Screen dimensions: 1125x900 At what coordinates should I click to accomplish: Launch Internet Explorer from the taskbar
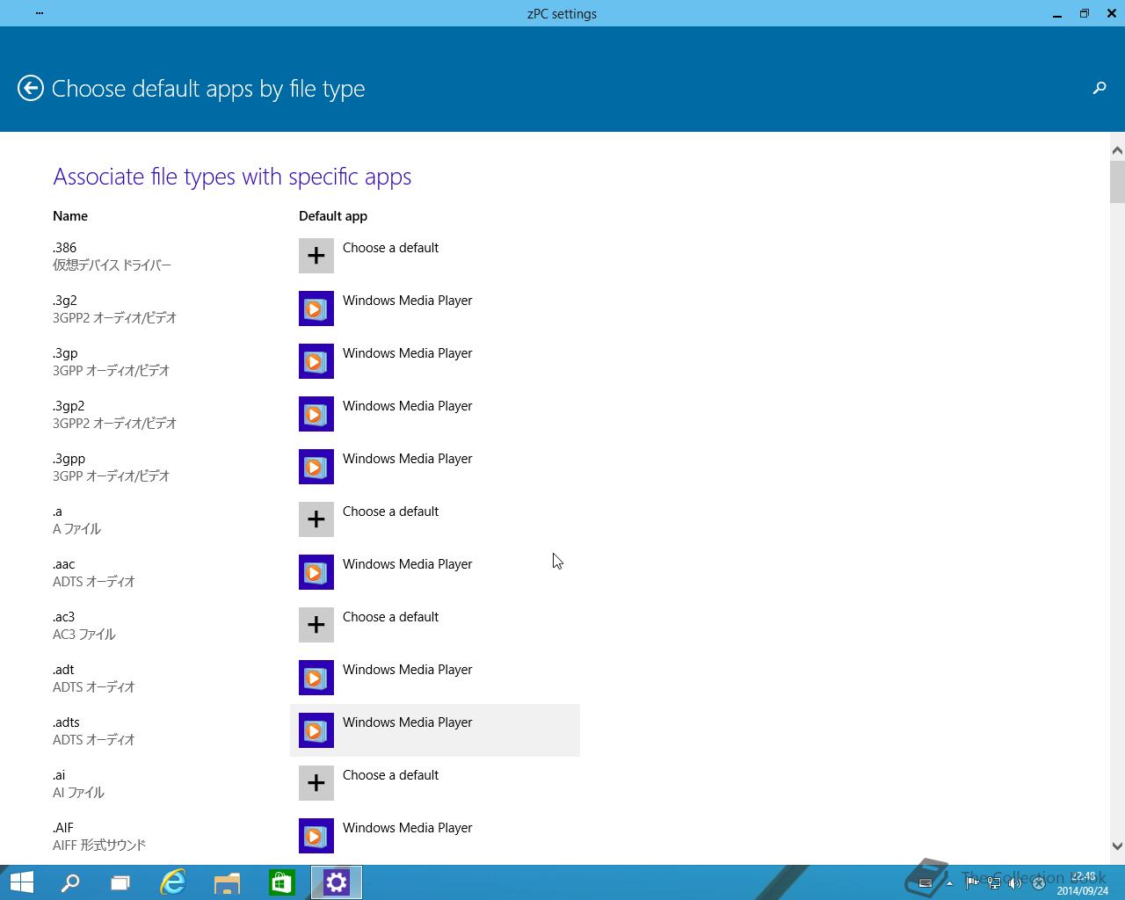(x=173, y=882)
